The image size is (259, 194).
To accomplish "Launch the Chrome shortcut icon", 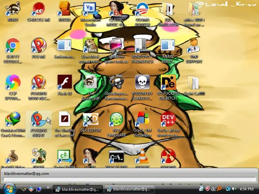I will (13, 45).
